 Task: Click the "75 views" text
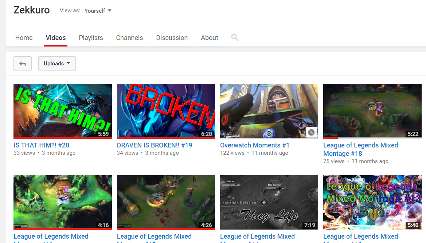(x=334, y=162)
